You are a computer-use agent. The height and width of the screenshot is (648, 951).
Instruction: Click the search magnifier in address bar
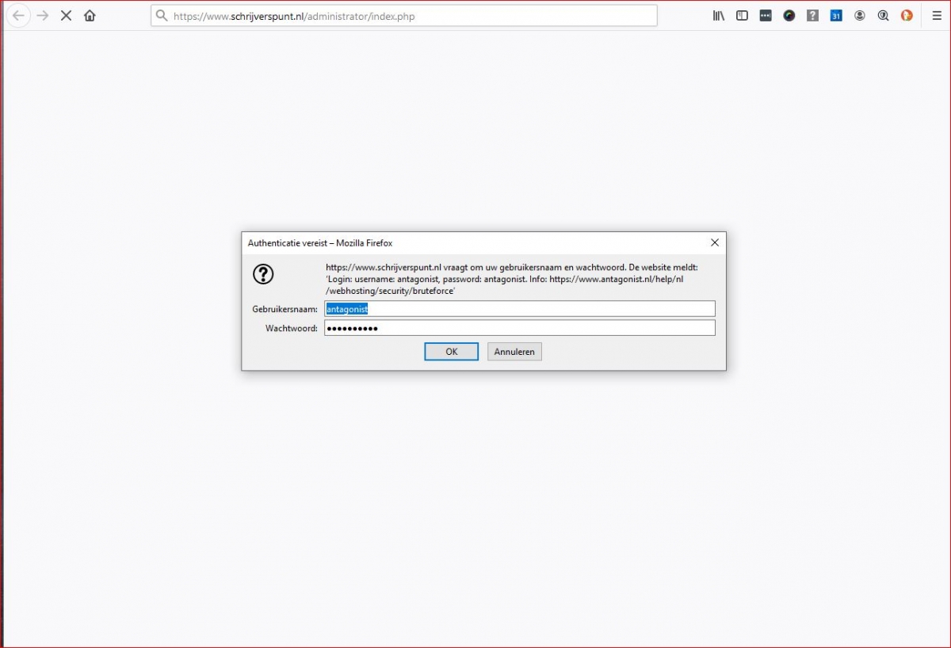click(x=162, y=16)
